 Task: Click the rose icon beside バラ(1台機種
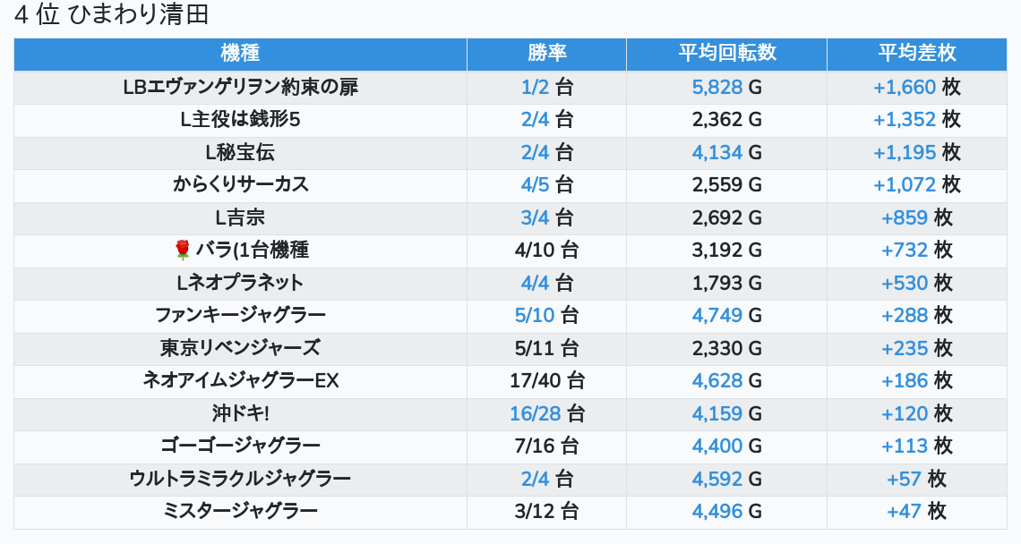pyautogui.click(x=183, y=251)
